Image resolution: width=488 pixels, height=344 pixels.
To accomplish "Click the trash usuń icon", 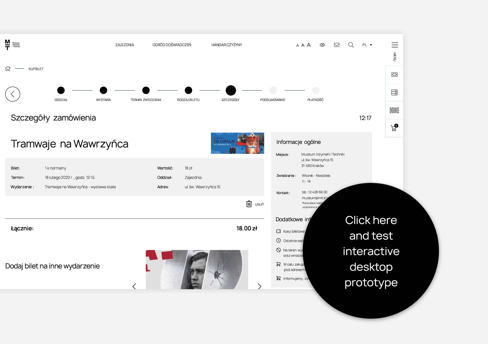I will 249,204.
